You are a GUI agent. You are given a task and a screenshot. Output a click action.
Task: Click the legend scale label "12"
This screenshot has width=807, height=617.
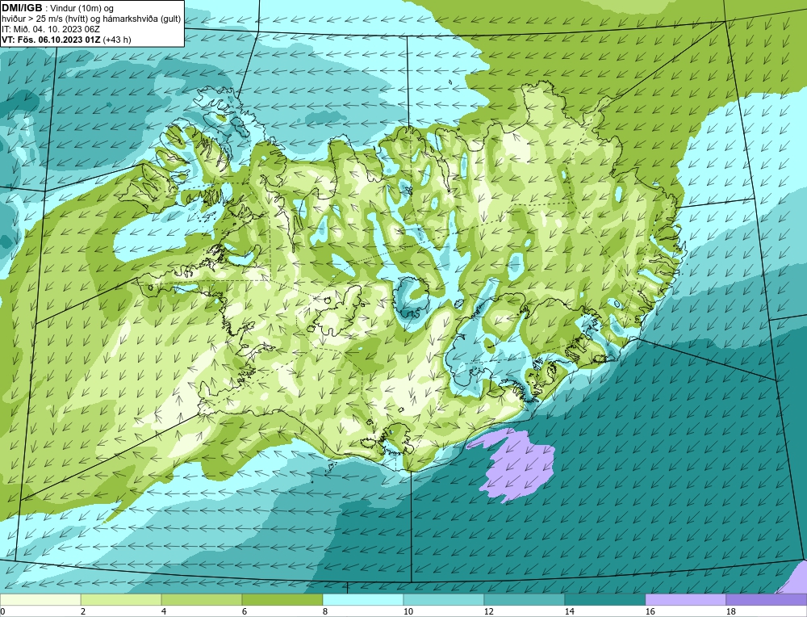[x=488, y=611]
